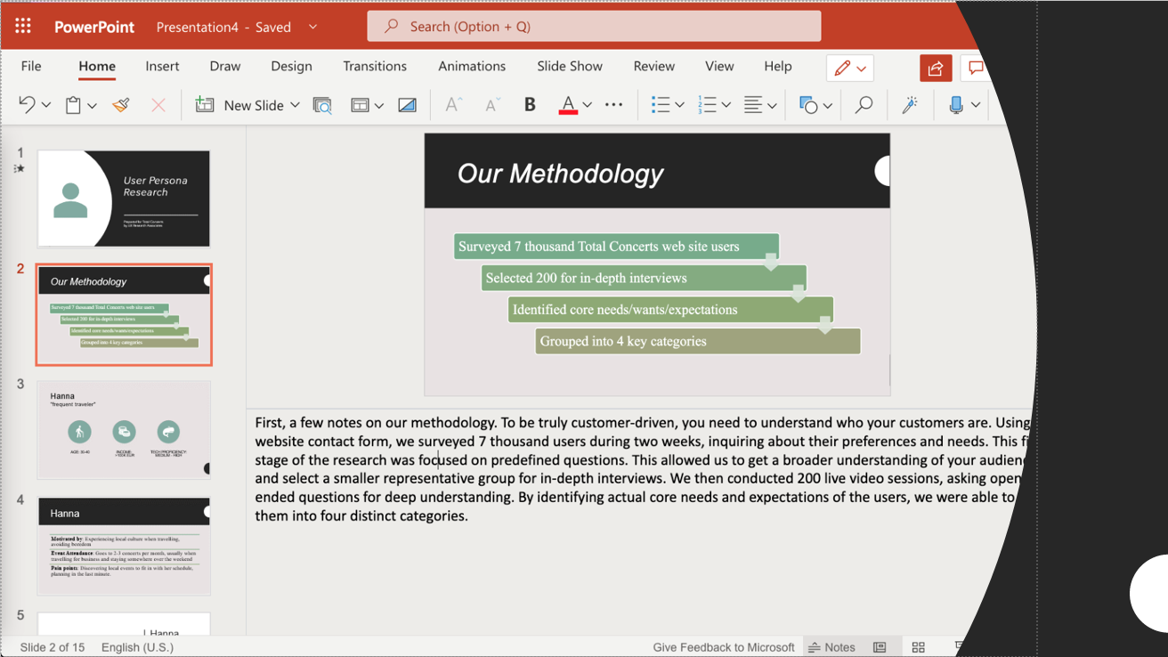Open more font options ellipsis
This screenshot has width=1168, height=657.
[613, 105]
